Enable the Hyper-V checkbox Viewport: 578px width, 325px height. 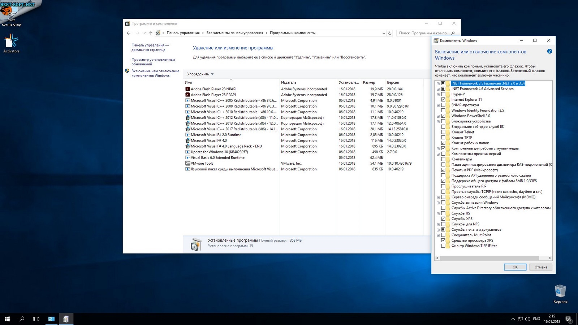pyautogui.click(x=443, y=94)
